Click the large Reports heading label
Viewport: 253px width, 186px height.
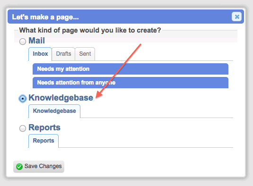pos(44,127)
